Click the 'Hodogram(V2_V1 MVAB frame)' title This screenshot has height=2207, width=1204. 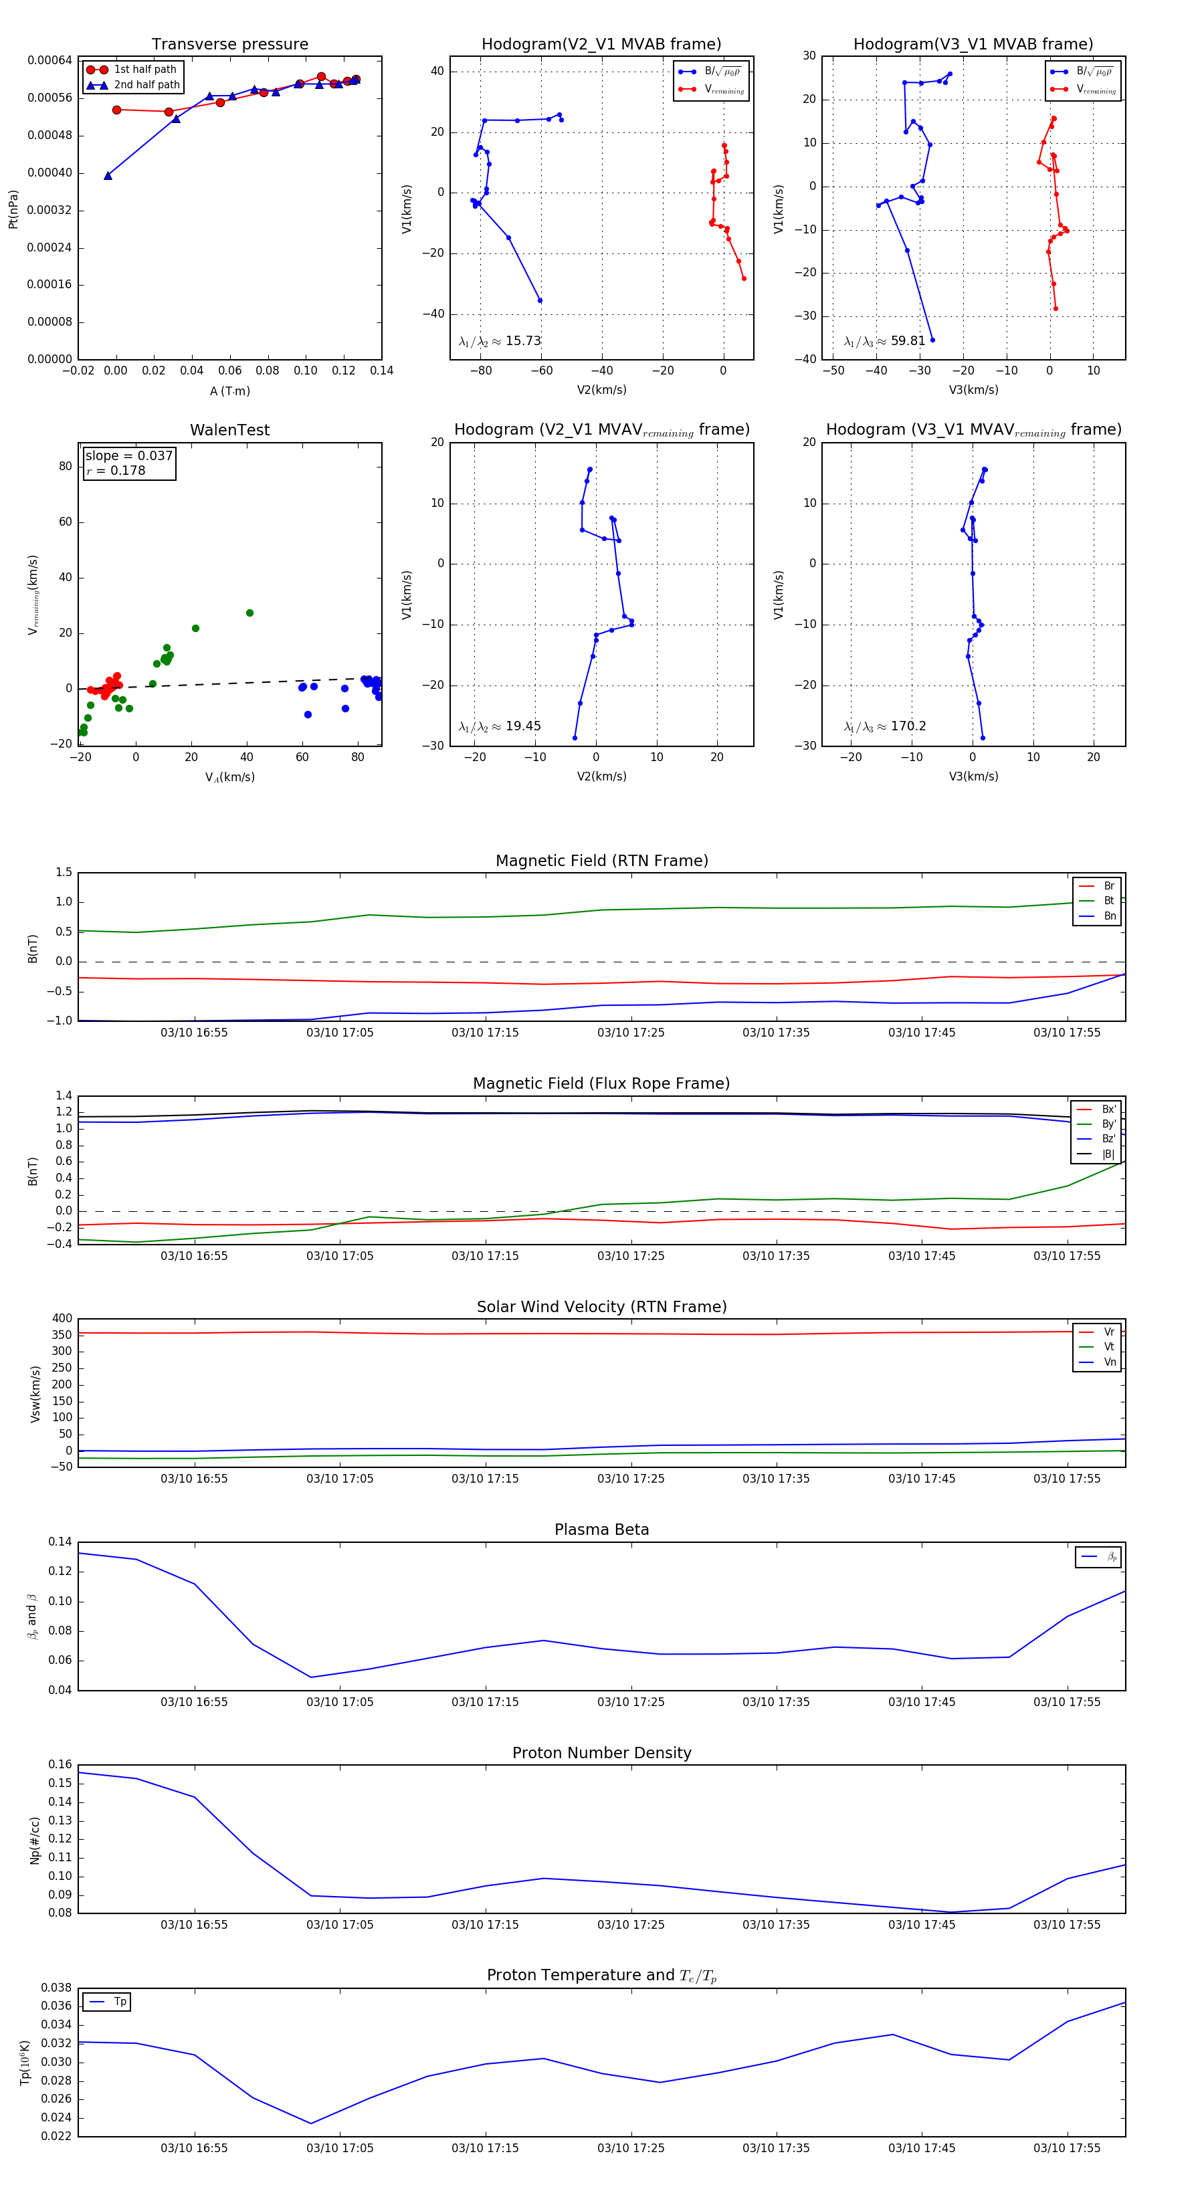pyautogui.click(x=601, y=43)
